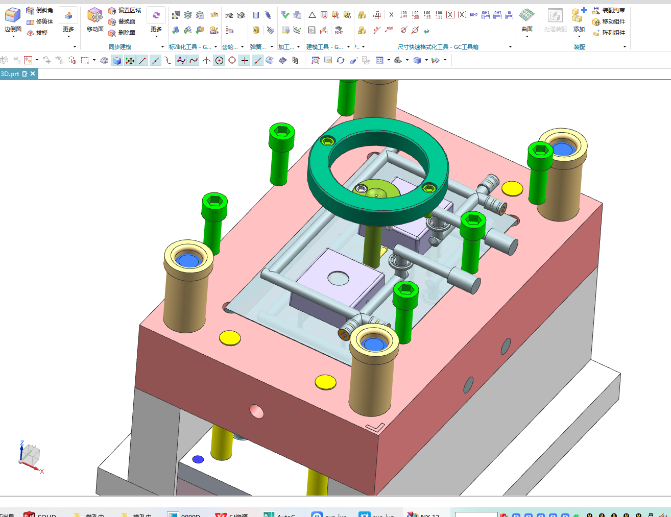Screen dimensions: 671x517
Task: Expand the Synchronous Modeling (同步建模) group options
Action: coord(163,47)
